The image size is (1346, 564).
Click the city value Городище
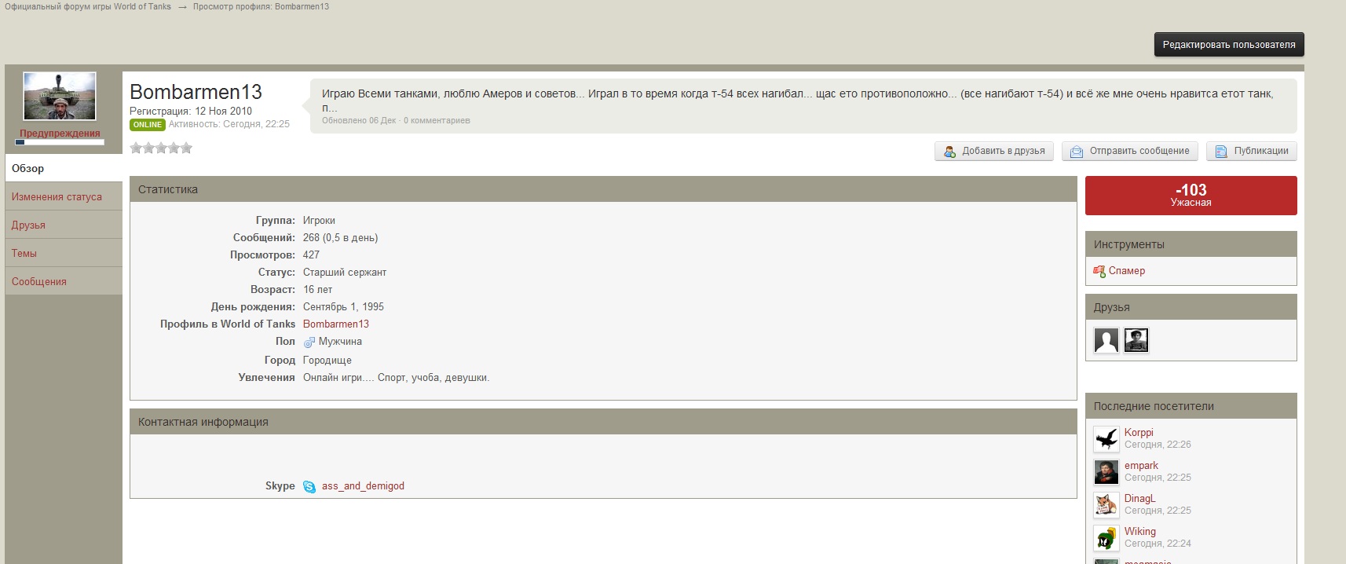327,361
